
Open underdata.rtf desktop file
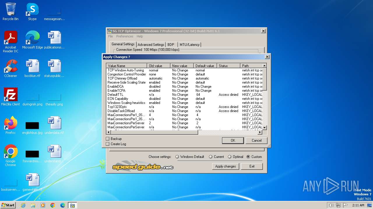click(54, 125)
